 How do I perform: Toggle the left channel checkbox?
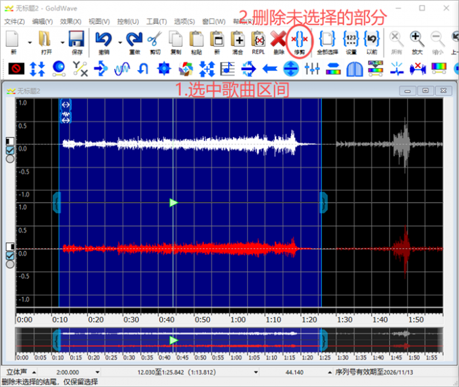tap(10, 150)
